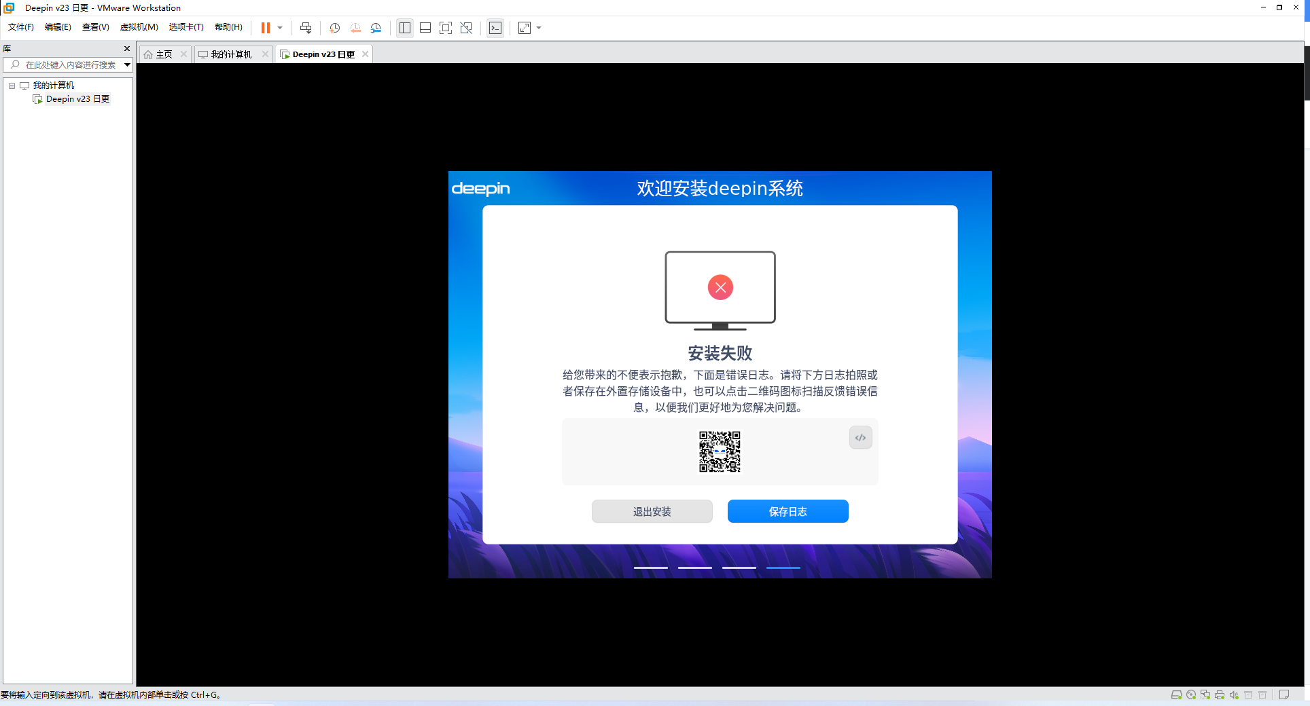The width and height of the screenshot is (1310, 706).
Task: Open the 文件(F) menu
Action: (x=21, y=27)
